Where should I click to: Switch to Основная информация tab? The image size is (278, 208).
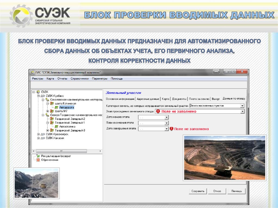120,99
